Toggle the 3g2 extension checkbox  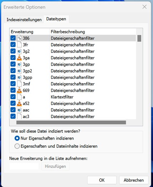(x=13, y=51)
